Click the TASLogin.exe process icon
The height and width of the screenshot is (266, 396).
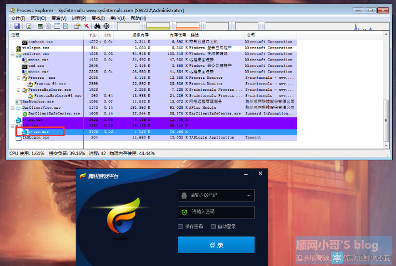[x=18, y=138]
